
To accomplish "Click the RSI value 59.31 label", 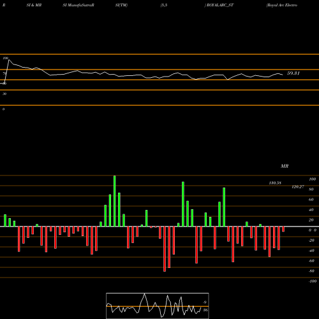I will click(x=293, y=73).
